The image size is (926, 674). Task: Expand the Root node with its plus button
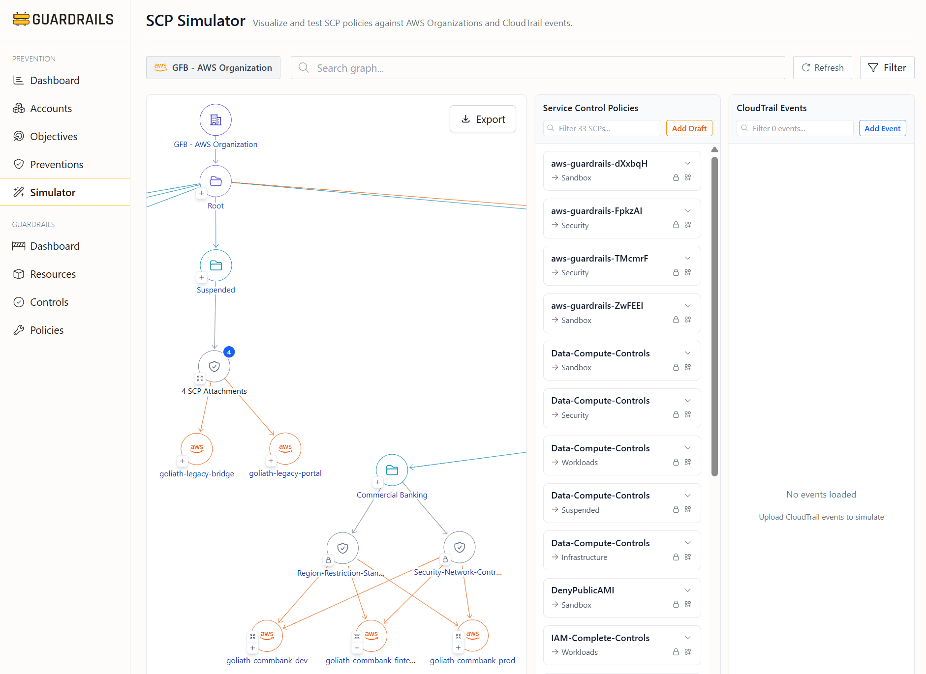(201, 193)
